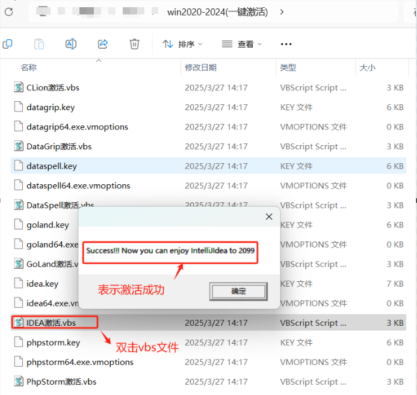Viewport: 417px width, 395px height.
Task: Click the share icon in toolbar
Action: tap(103, 44)
